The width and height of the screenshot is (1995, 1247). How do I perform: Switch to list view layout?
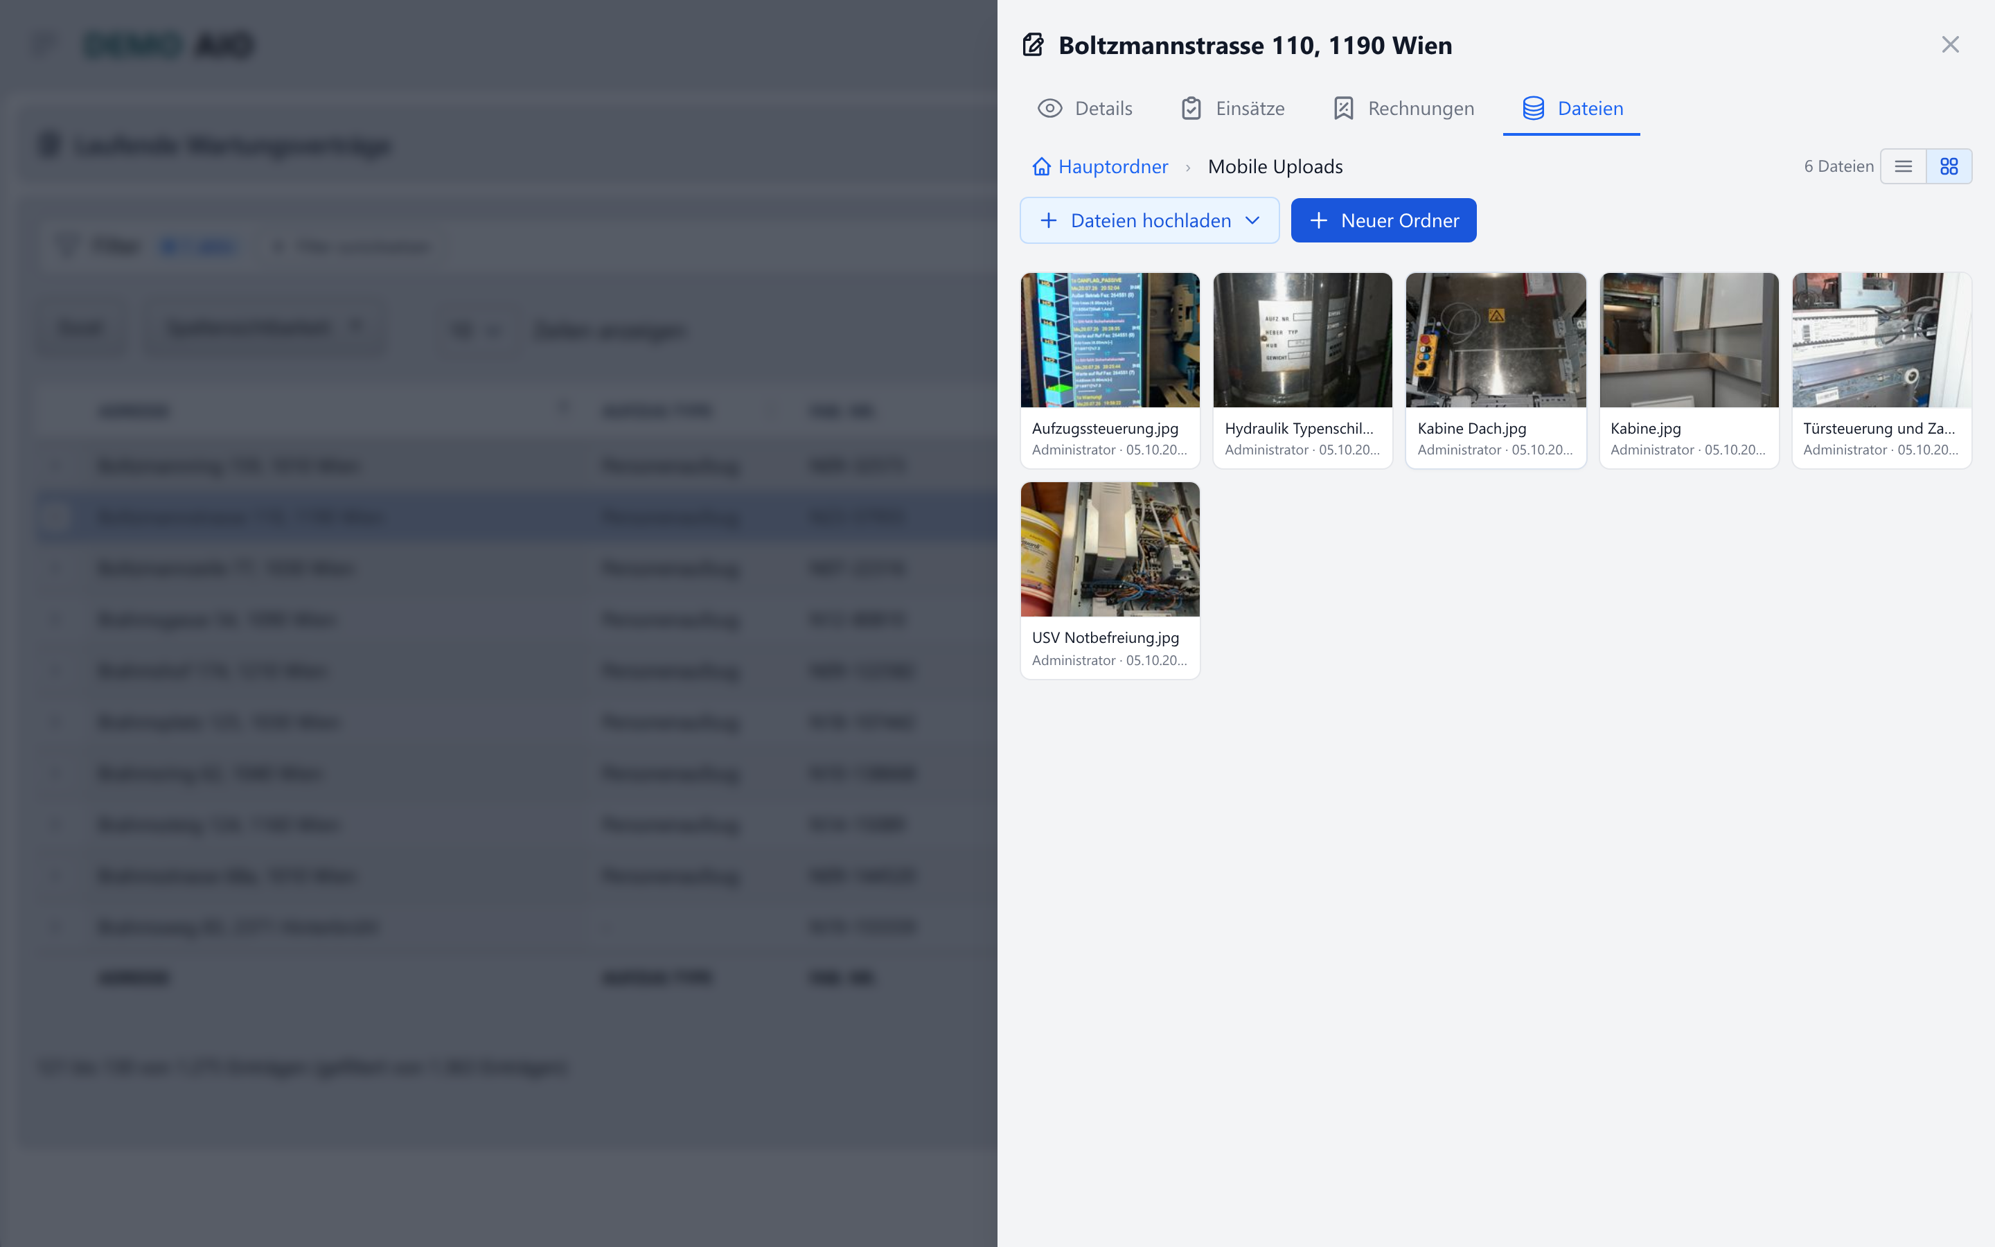point(1904,166)
